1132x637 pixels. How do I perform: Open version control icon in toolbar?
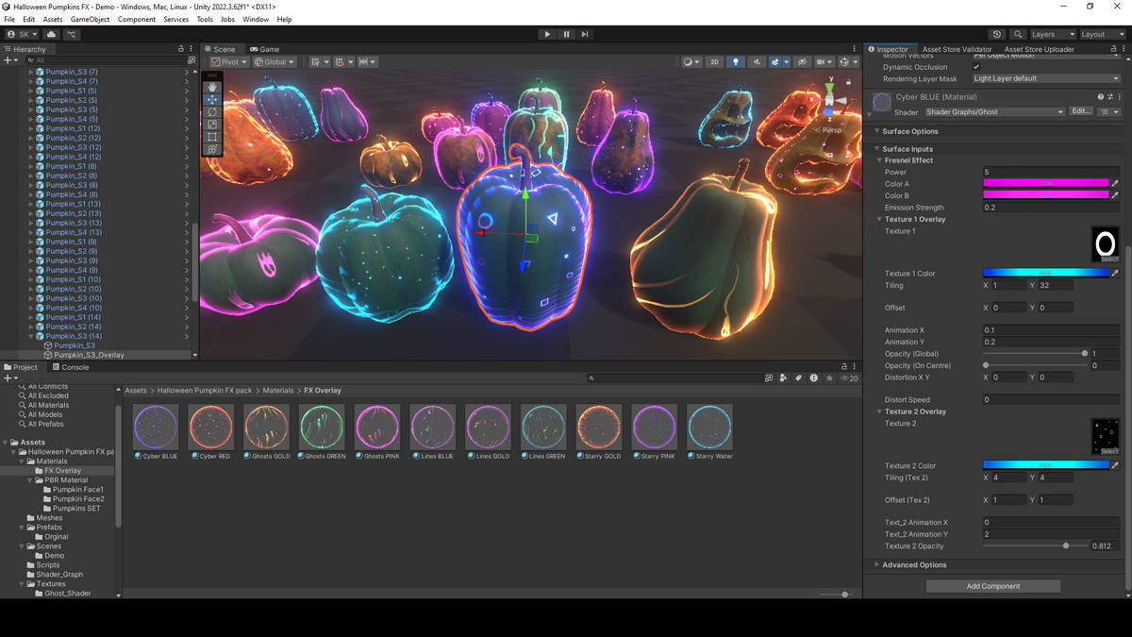(x=71, y=34)
